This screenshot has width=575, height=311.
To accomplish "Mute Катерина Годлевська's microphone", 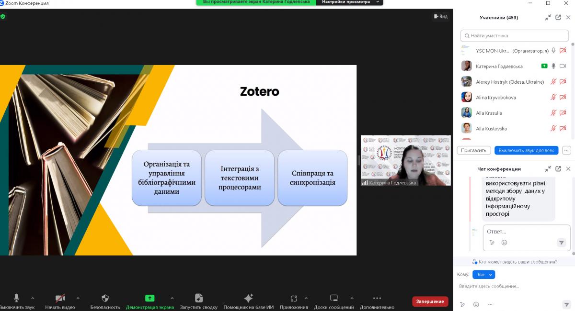I will pos(553,66).
